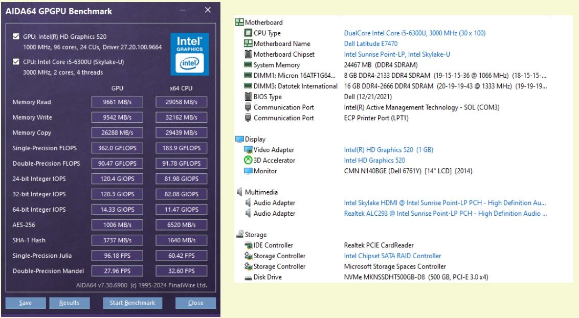The width and height of the screenshot is (579, 318).
Task: Click the Display category monitor icon
Action: (x=239, y=139)
